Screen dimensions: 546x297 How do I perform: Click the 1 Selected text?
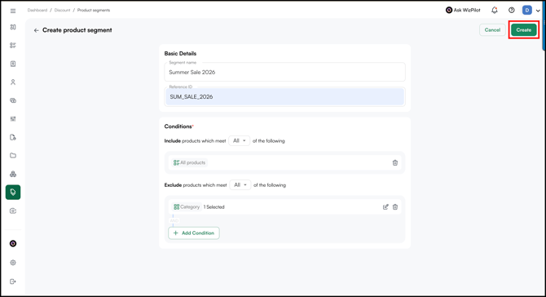214,207
